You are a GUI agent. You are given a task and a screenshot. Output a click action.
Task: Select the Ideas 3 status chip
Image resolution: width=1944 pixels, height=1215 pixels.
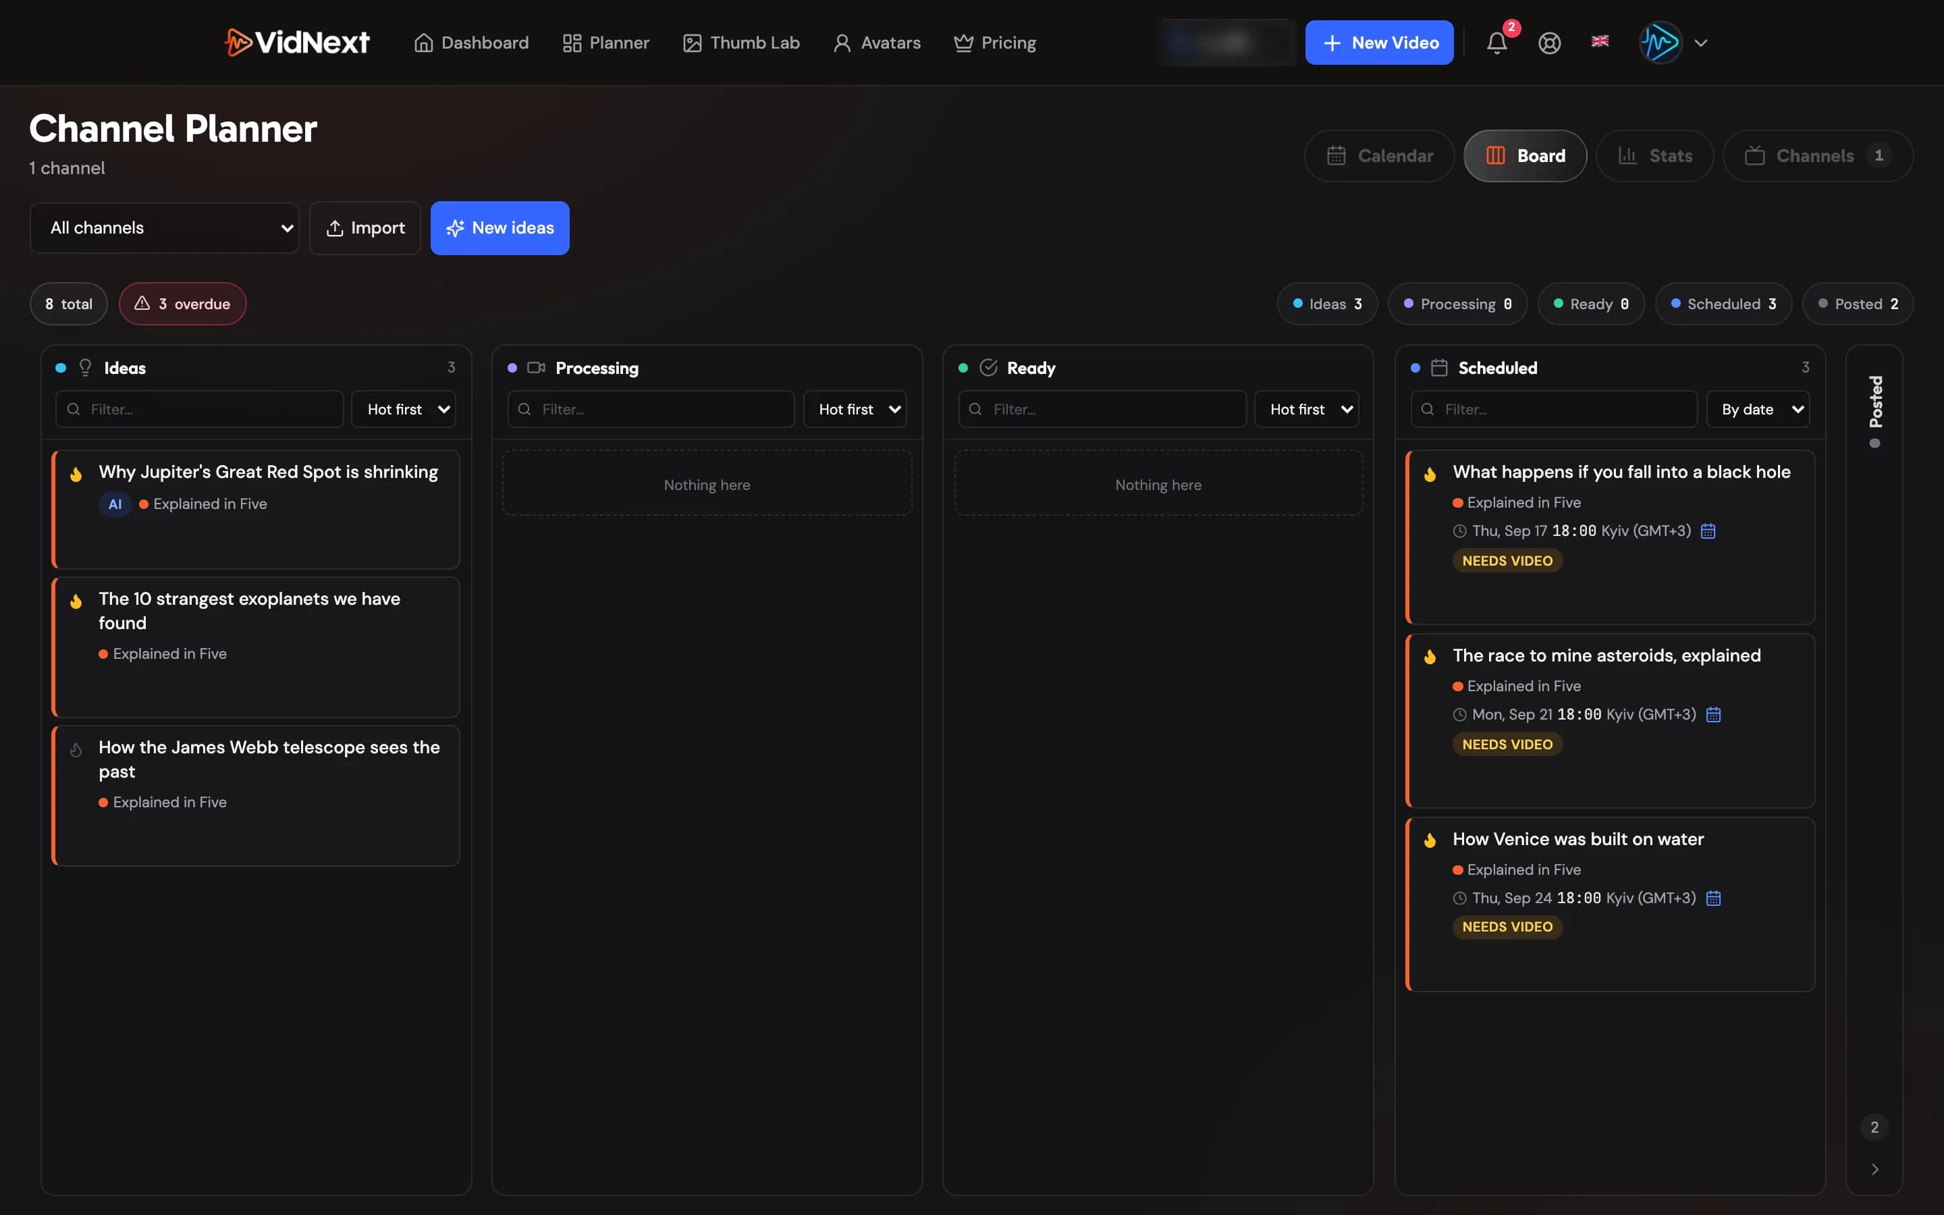tap(1327, 304)
